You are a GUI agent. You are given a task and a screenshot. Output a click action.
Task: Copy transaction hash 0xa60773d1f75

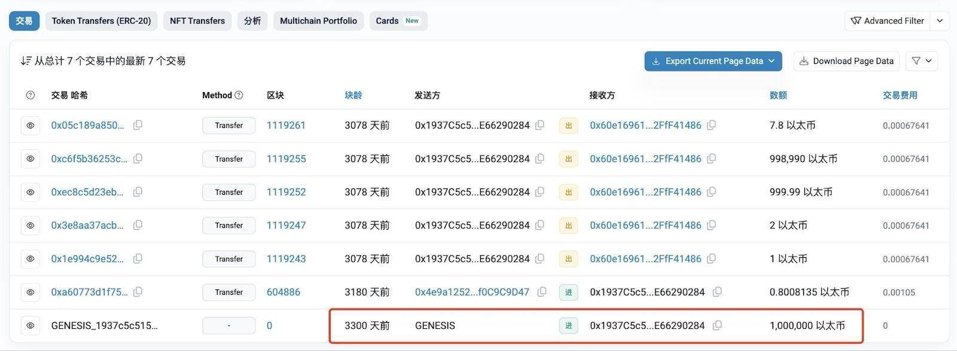138,292
